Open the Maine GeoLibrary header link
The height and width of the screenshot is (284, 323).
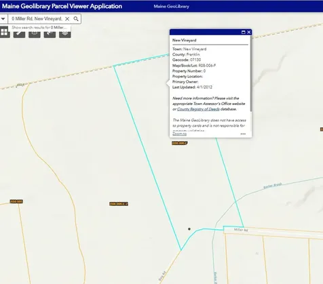(172, 7)
